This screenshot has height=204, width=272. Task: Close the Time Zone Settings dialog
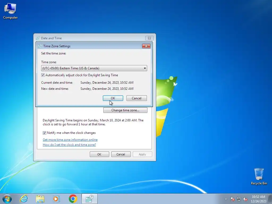tap(146, 46)
